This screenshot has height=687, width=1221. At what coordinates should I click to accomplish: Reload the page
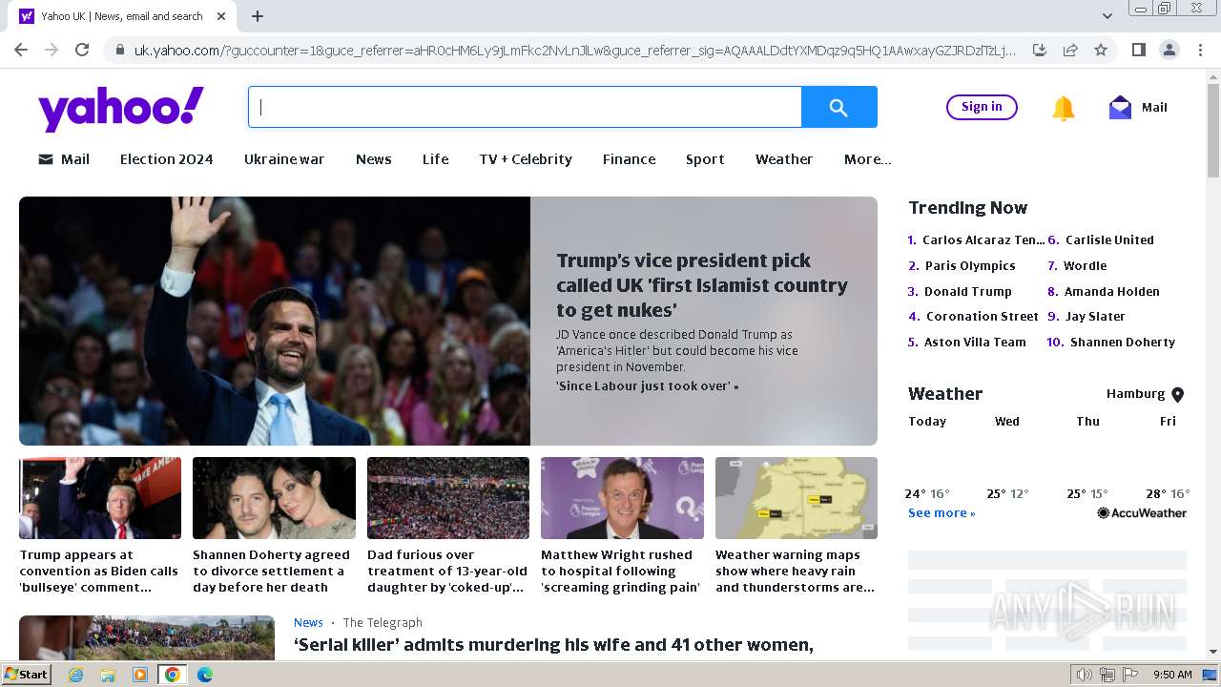pos(82,50)
